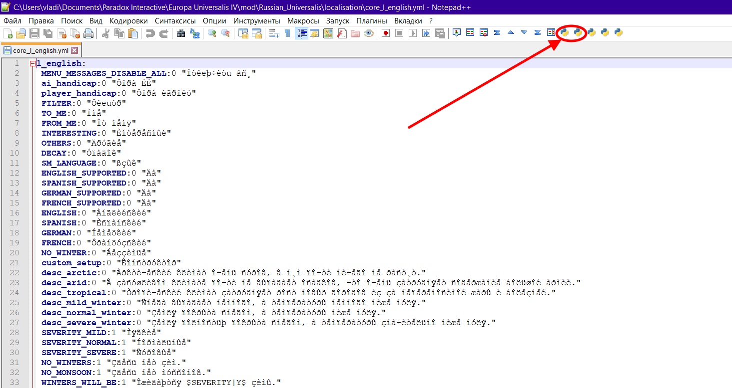
Task: Click the New file toolbar icon
Action: [7, 33]
